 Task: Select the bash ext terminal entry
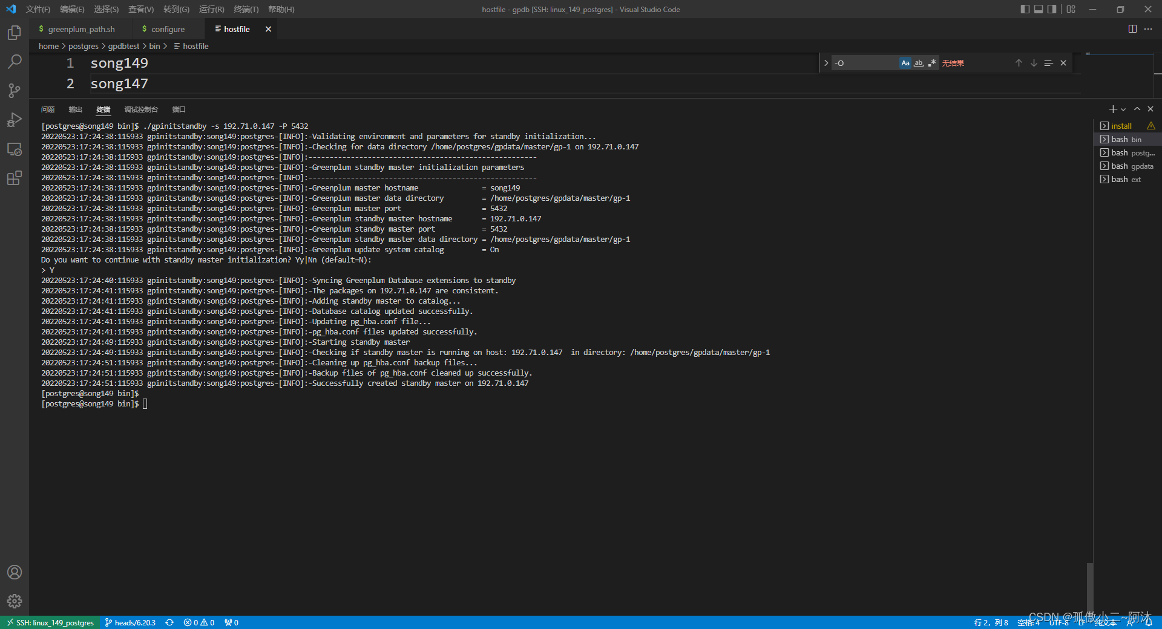tap(1128, 179)
